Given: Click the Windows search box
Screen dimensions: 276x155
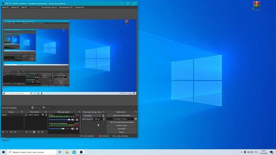Looking at the screenshot, I should coord(31,152).
